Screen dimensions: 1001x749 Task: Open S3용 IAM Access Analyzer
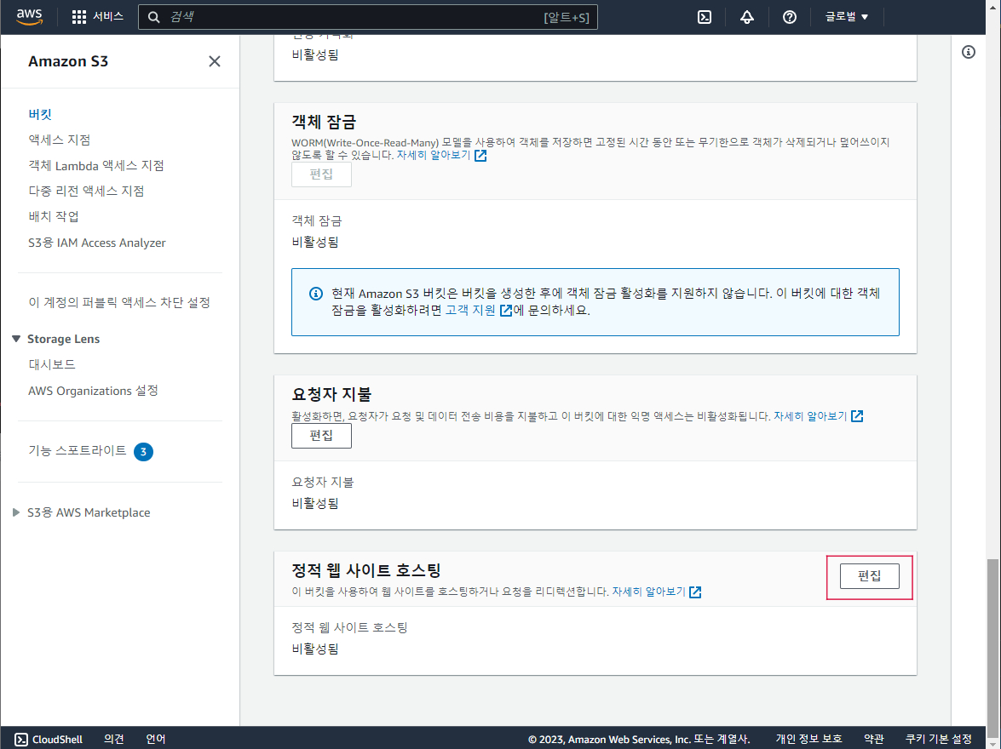tap(97, 243)
